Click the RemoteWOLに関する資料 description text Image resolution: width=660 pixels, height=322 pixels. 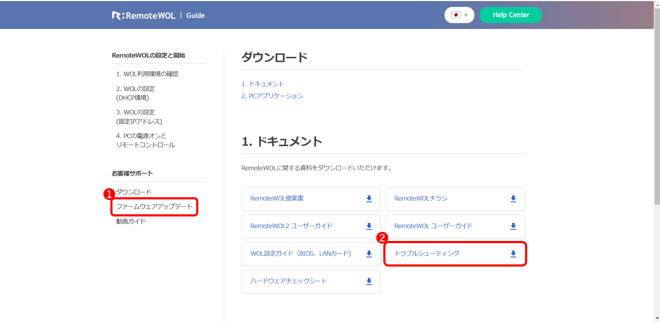(317, 168)
